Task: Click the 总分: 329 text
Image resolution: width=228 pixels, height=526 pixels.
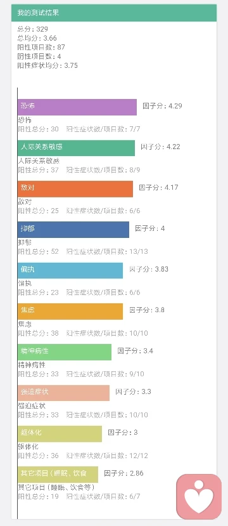Action: (33, 29)
